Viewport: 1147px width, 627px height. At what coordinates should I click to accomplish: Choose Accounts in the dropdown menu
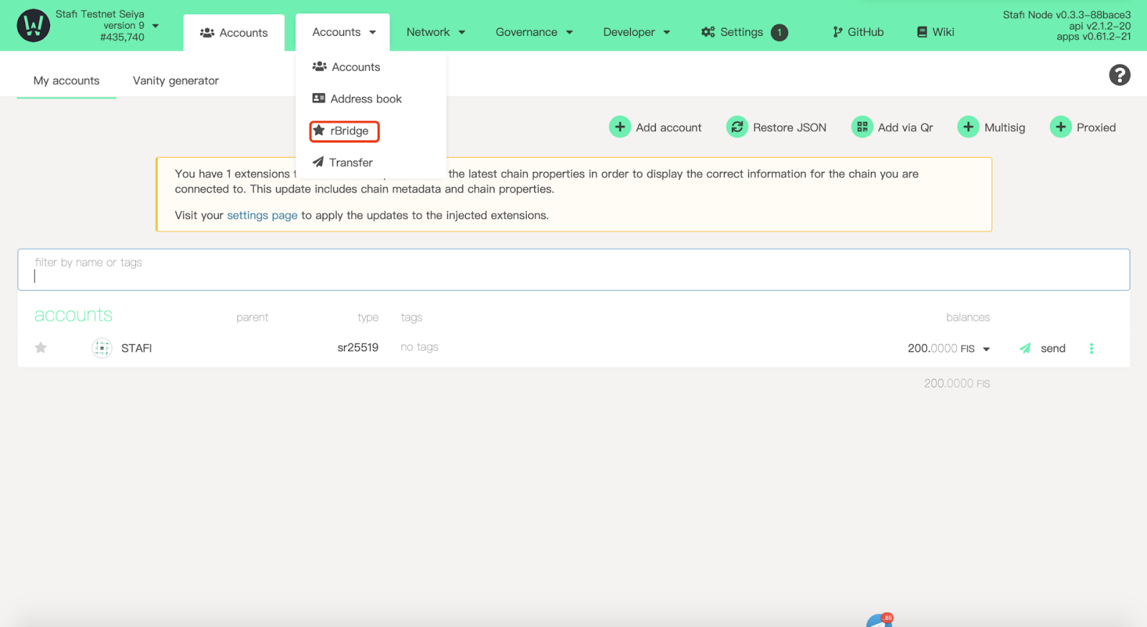346,67
